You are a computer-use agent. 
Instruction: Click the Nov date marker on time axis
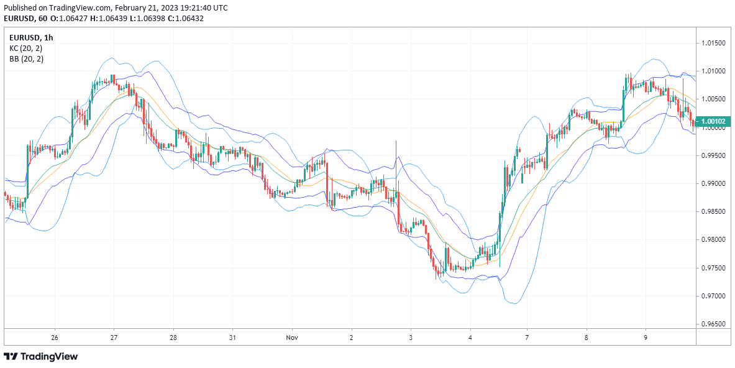coord(292,338)
